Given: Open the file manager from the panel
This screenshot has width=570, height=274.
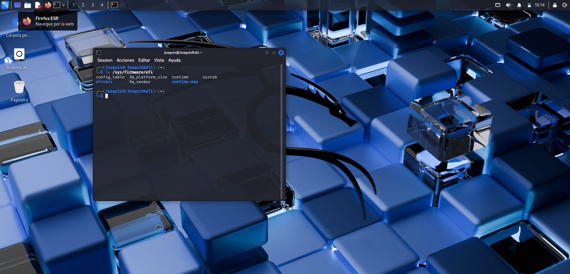Looking at the screenshot, I should point(28,5).
